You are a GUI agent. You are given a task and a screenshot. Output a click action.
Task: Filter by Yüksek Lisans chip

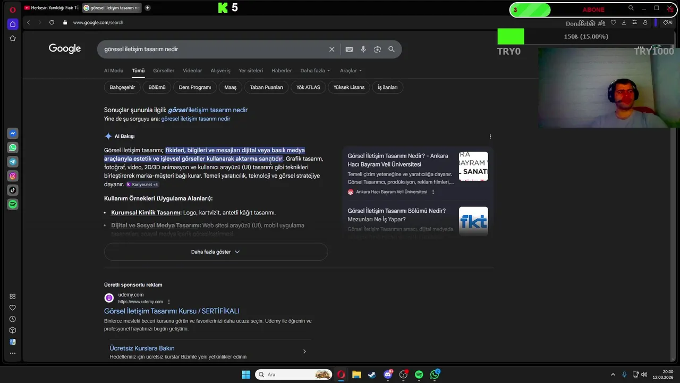point(349,87)
